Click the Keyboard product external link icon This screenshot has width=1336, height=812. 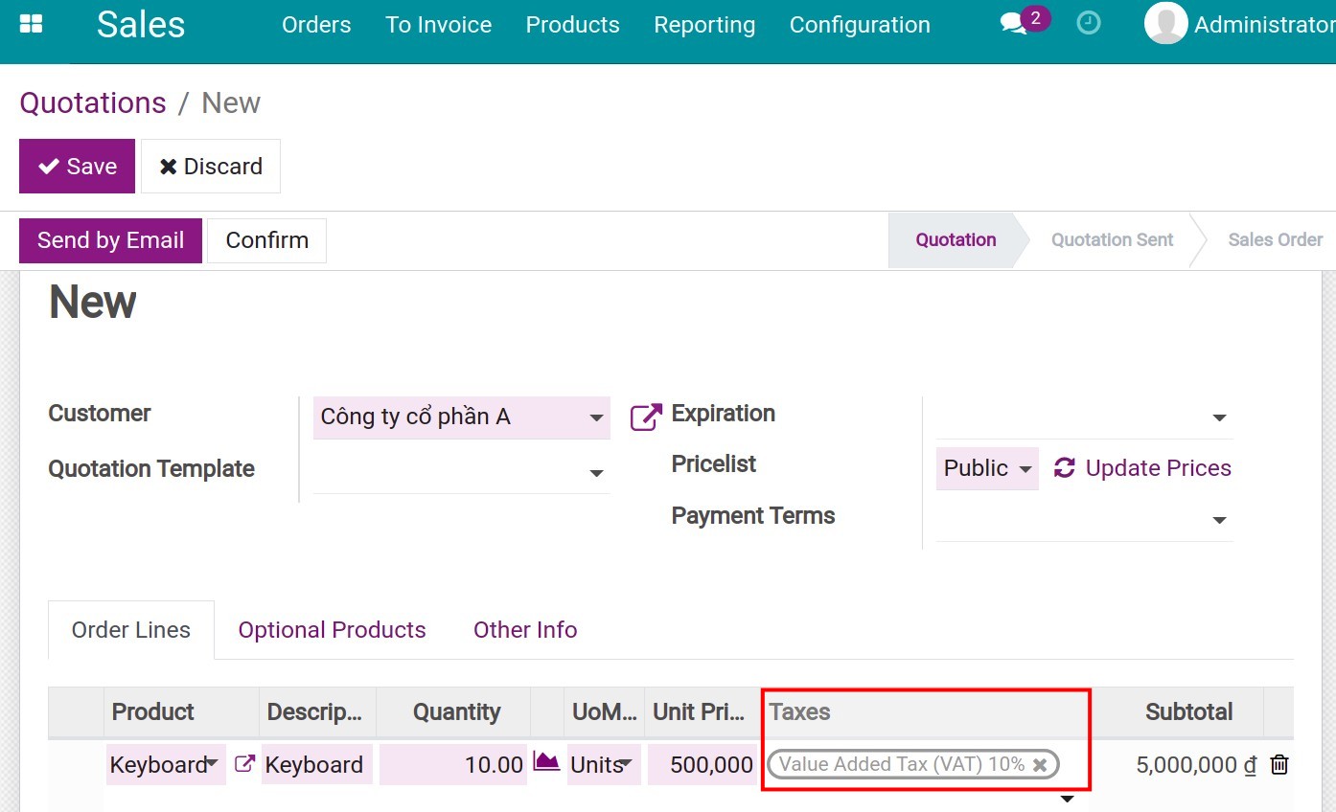(244, 764)
